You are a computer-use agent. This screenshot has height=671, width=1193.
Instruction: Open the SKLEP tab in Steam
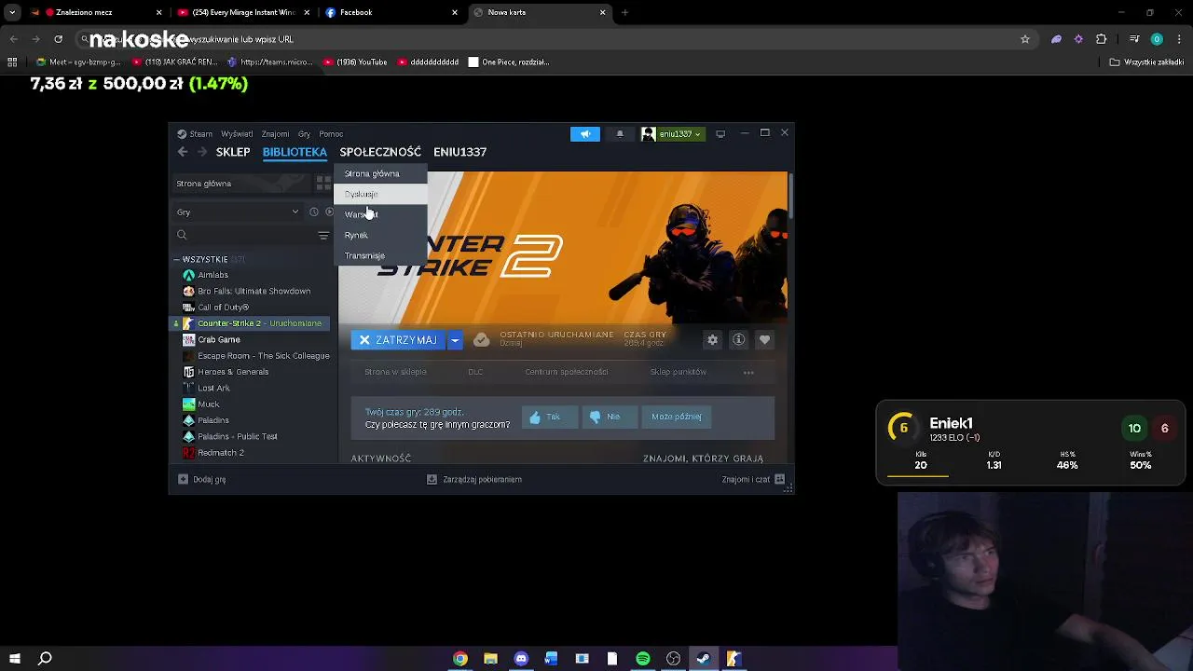[x=233, y=152]
